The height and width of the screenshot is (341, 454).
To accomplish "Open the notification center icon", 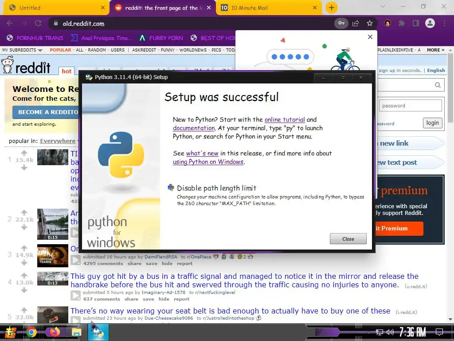I will (439, 332).
